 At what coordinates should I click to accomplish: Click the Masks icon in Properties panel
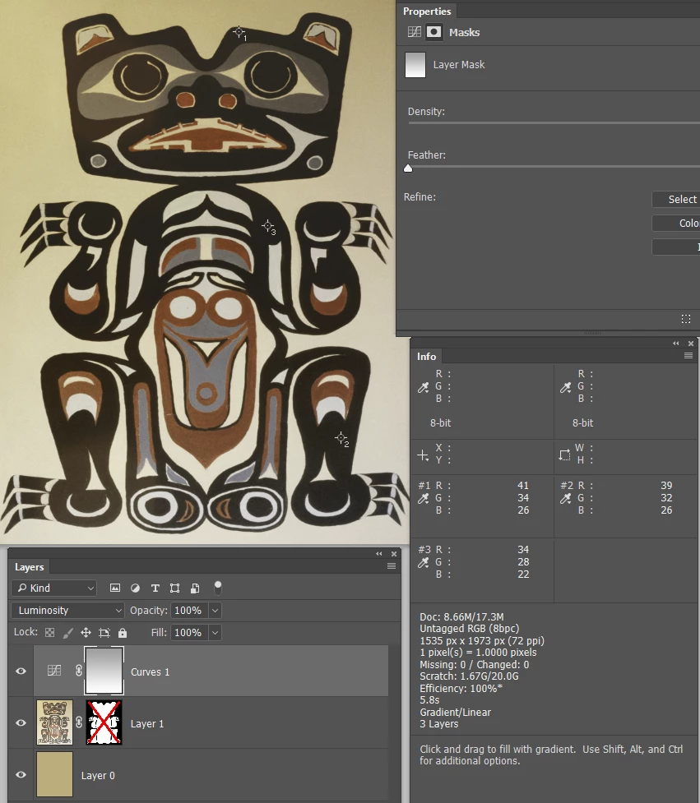click(x=434, y=32)
